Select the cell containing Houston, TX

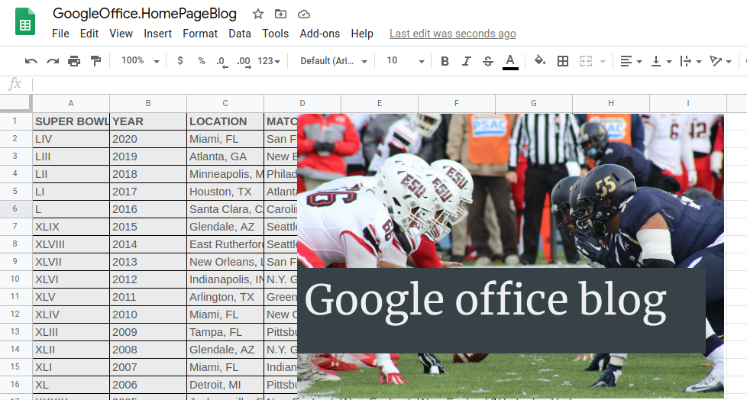pos(225,192)
